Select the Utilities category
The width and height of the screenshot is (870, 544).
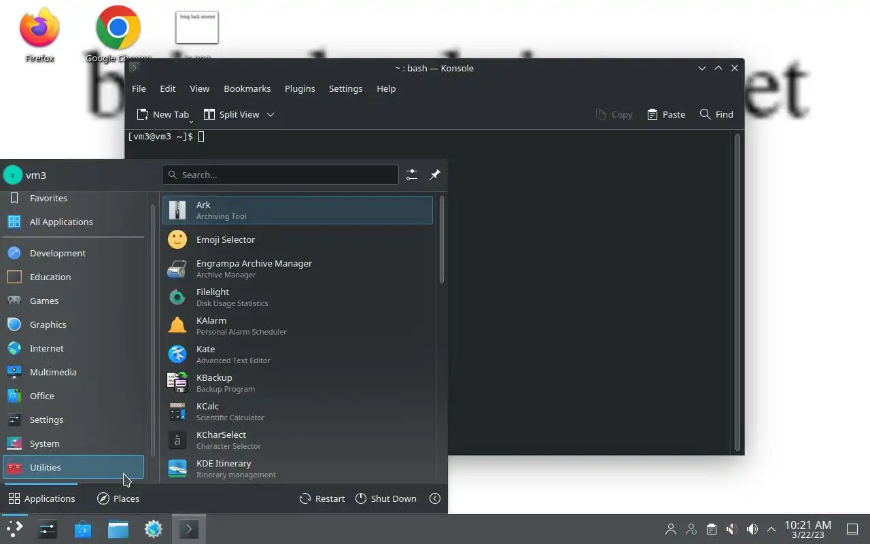click(73, 467)
